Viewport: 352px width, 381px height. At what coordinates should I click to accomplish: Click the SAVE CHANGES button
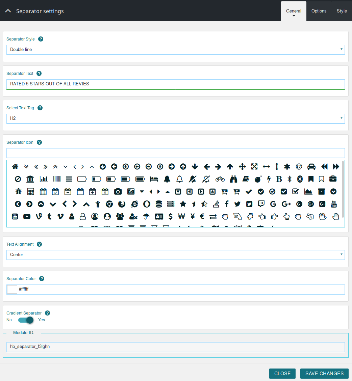pyautogui.click(x=324, y=373)
